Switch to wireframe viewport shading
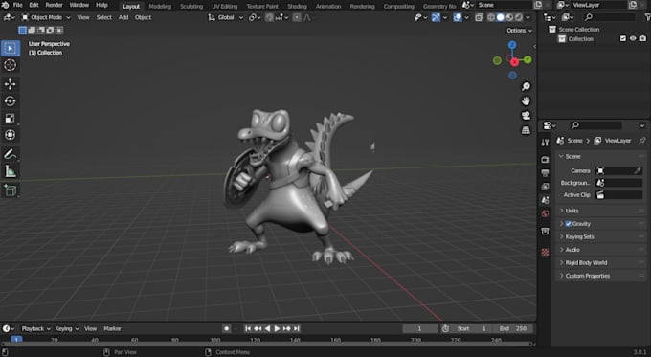Image resolution: width=651 pixels, height=357 pixels. pos(491,17)
